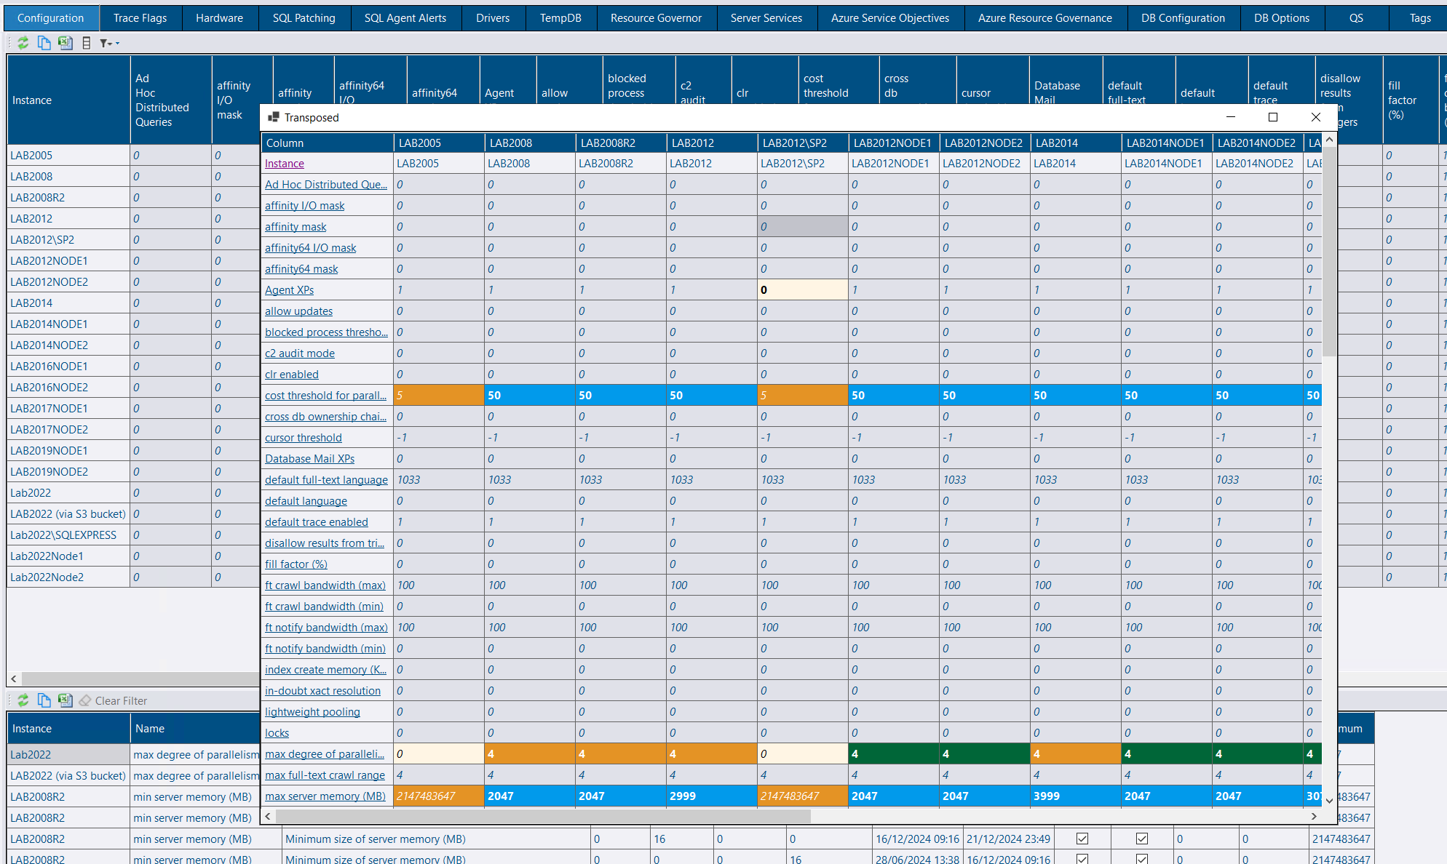Open the lightweight pooling link
This screenshot has height=864, width=1447.
(x=312, y=712)
